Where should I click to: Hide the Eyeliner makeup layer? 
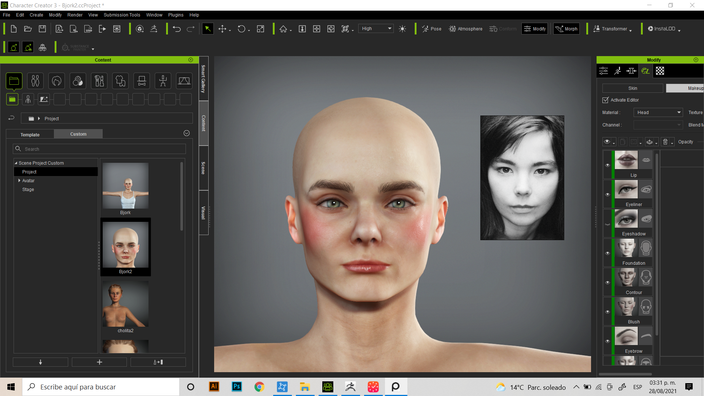tap(608, 194)
